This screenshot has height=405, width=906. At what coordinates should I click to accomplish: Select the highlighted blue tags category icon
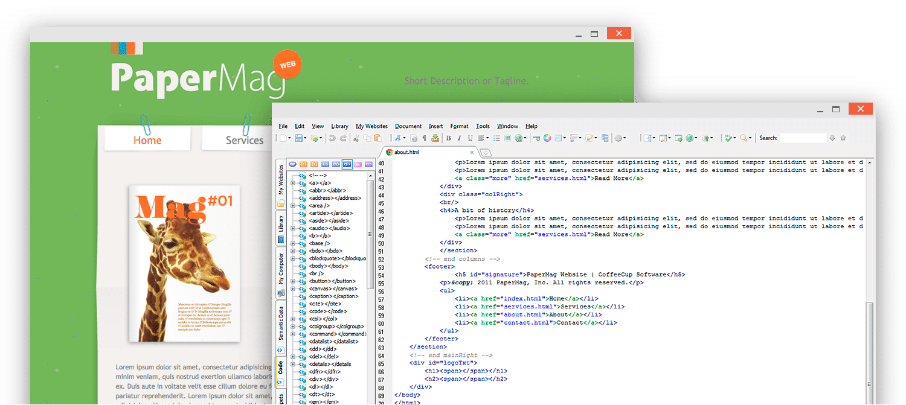pyautogui.click(x=347, y=164)
